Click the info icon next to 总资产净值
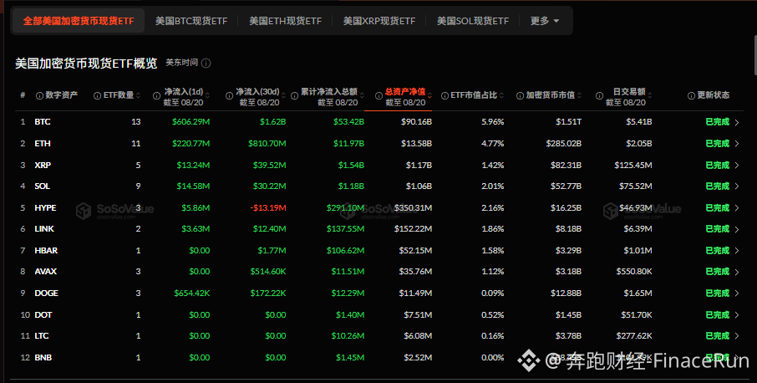Image resolution: width=757 pixels, height=383 pixels. click(x=379, y=95)
